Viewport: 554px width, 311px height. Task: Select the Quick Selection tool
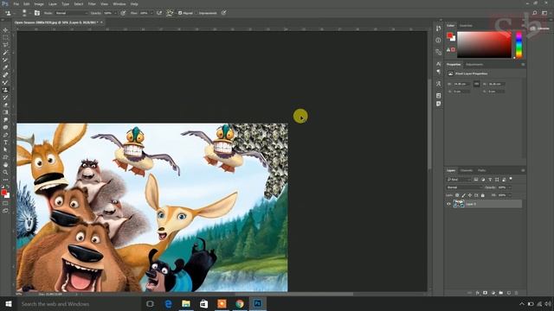tap(5, 52)
